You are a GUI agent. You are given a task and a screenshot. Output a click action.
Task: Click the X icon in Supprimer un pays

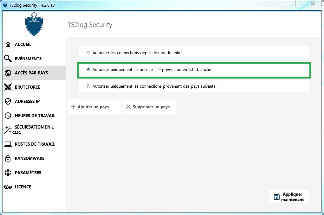[128, 107]
